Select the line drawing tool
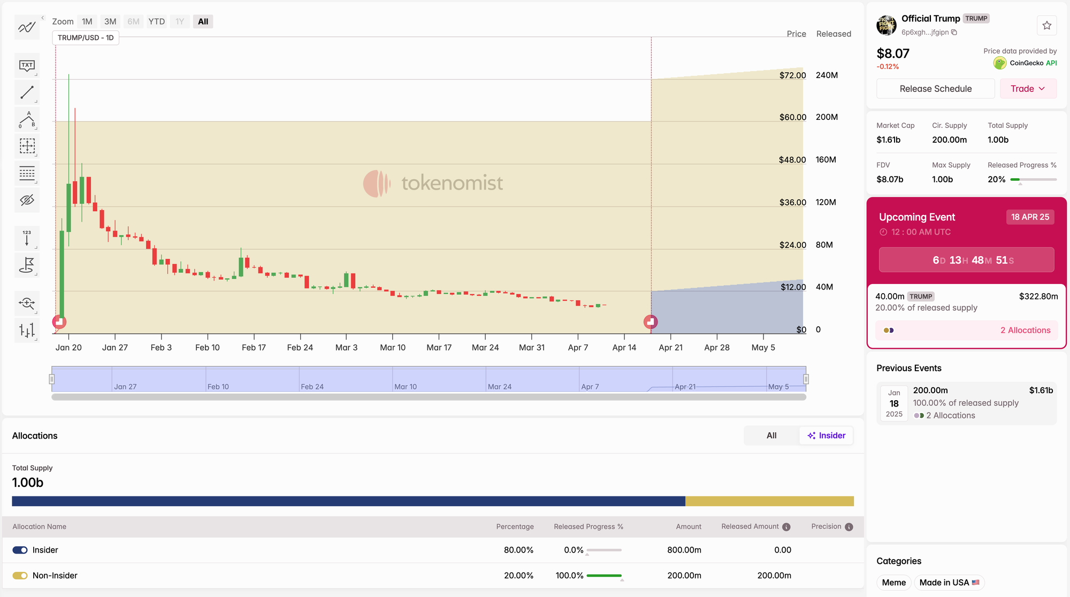The width and height of the screenshot is (1070, 597). 27,92
